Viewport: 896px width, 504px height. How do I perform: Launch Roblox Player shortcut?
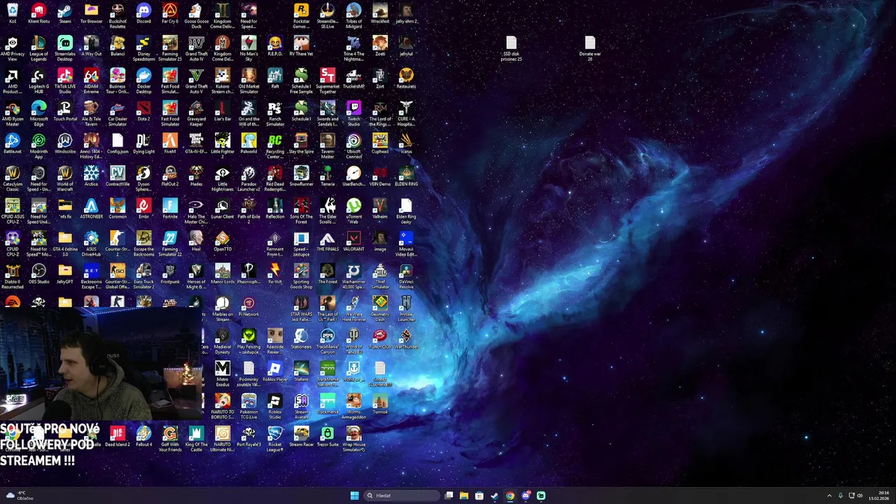coord(275,371)
